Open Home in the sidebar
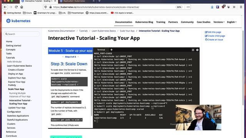The height and width of the screenshot is (138, 246). point(9,41)
